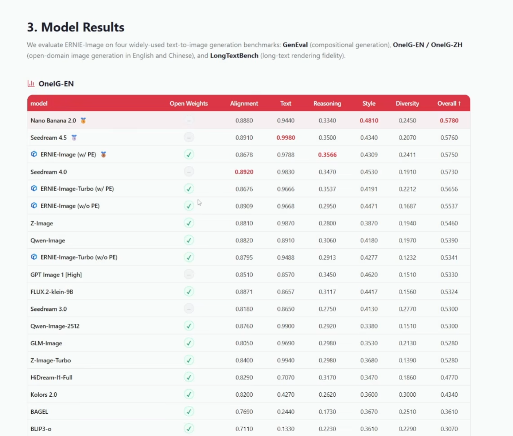Screen dimensions: 513x436
Task: Click the 3. Model Results heading
Action: [76, 27]
